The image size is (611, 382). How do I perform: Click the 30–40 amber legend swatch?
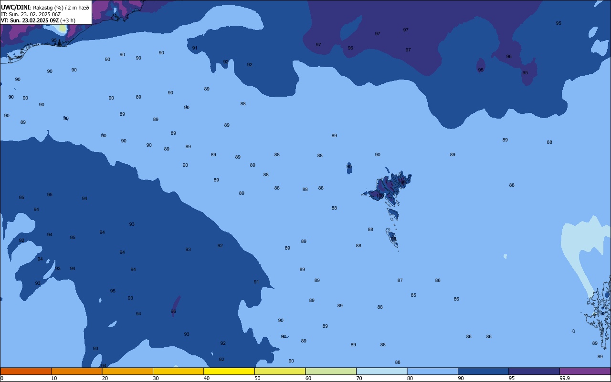(178, 371)
